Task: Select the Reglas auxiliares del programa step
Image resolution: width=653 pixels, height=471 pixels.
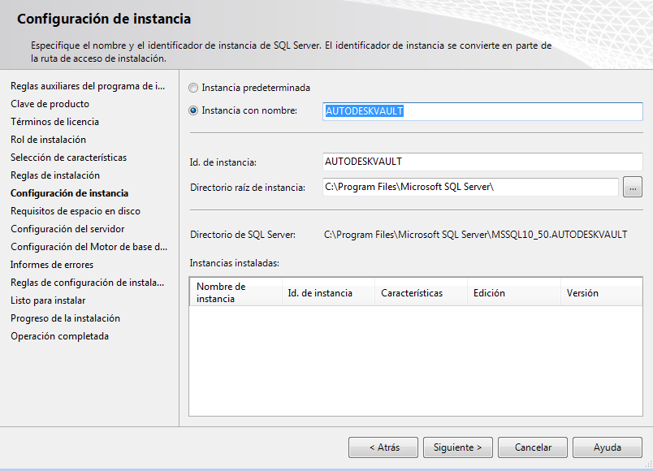Action: point(88,86)
